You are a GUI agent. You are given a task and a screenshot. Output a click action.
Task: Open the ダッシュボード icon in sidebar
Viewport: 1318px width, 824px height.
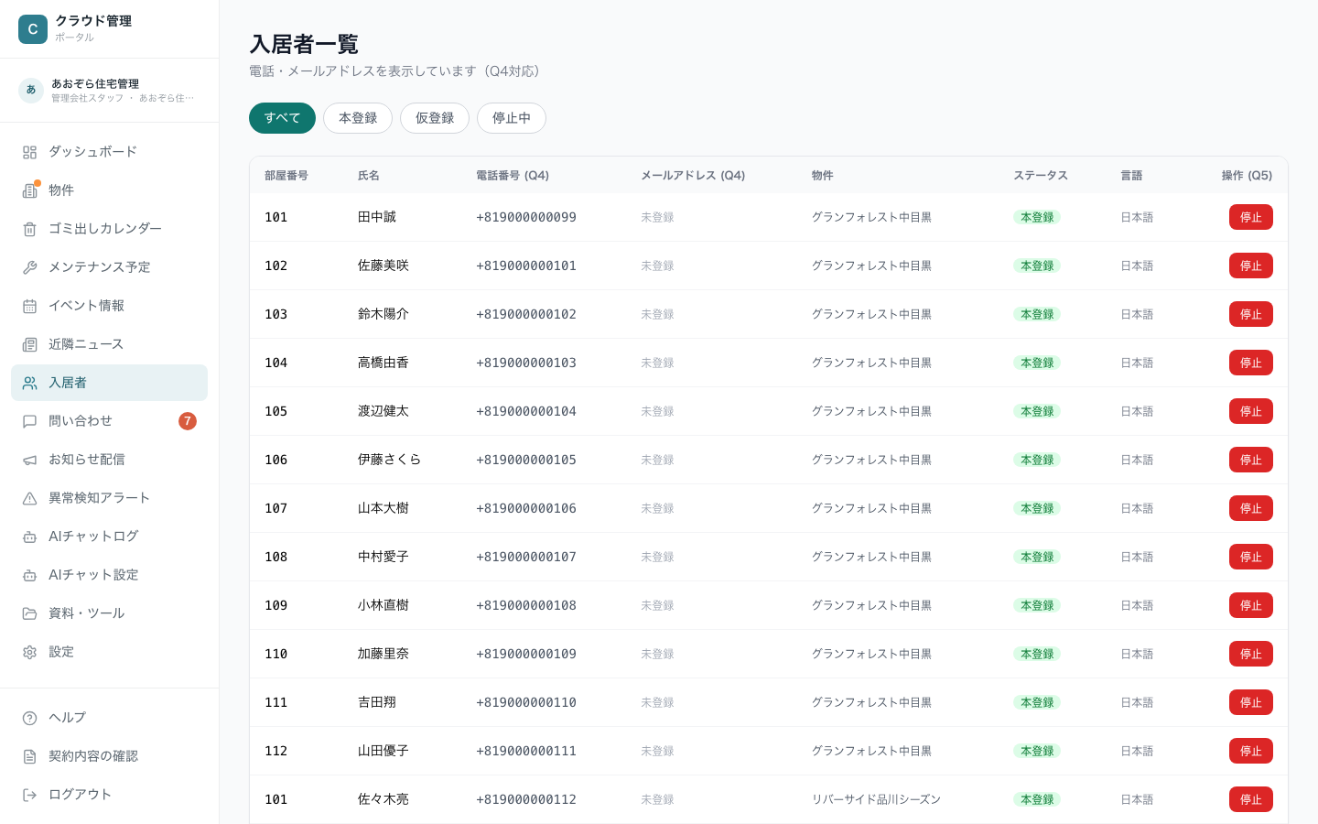[x=30, y=152]
